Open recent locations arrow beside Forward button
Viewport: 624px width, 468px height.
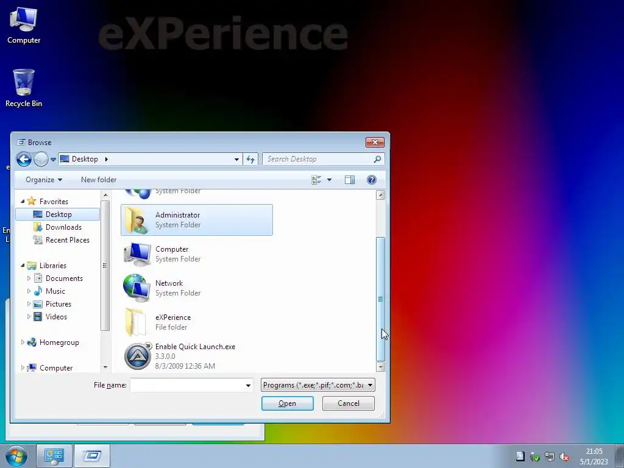(x=53, y=160)
